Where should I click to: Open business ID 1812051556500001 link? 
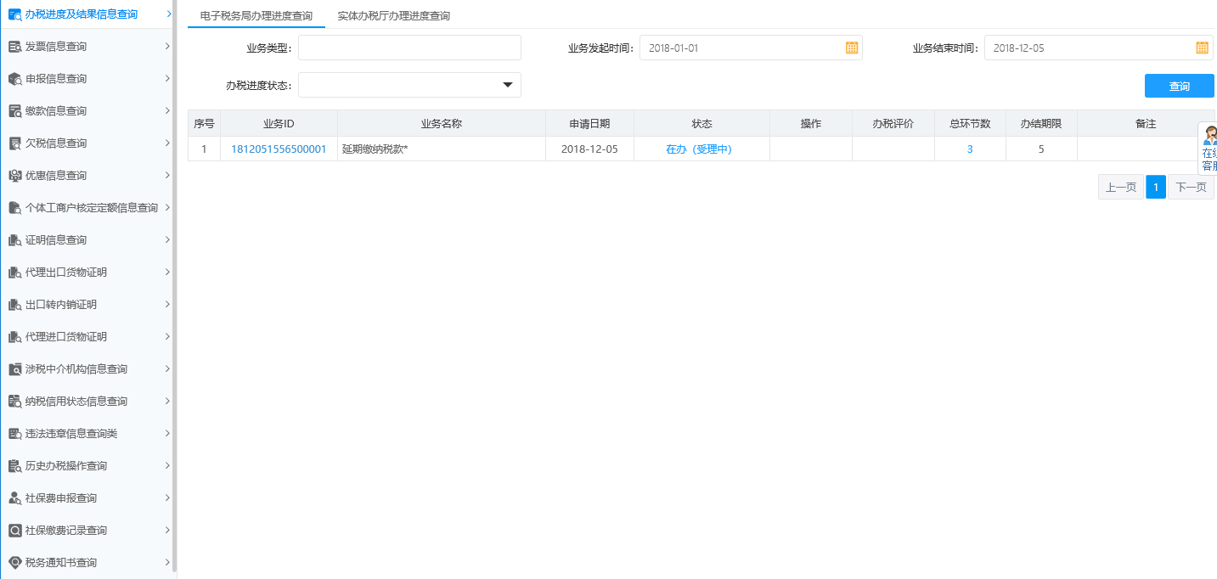278,149
